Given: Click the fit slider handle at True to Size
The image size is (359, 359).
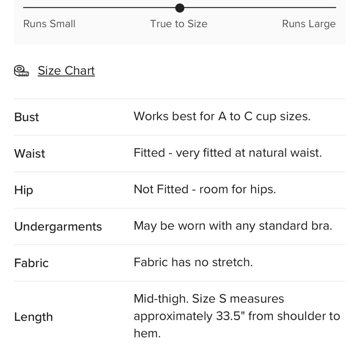Looking at the screenshot, I should click(x=180, y=8).
